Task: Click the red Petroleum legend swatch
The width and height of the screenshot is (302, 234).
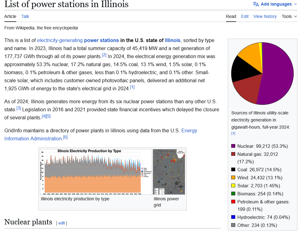Action: 233,202
